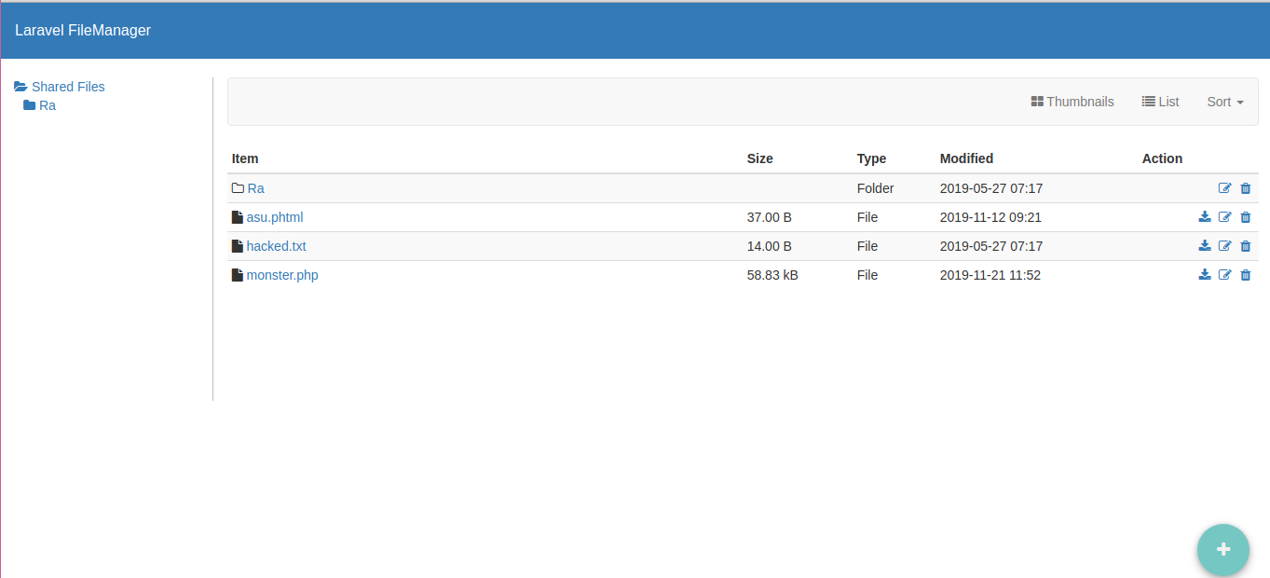Click the Action column header

click(1162, 158)
